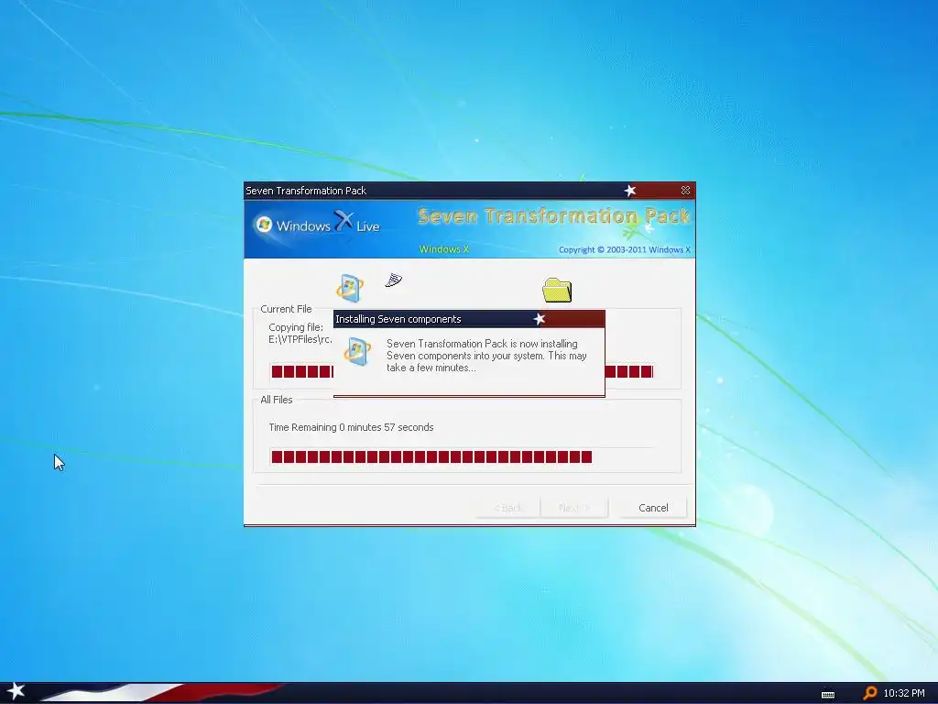
Task: Click the star icon in the Installing Seven components title bar
Action: (539, 319)
